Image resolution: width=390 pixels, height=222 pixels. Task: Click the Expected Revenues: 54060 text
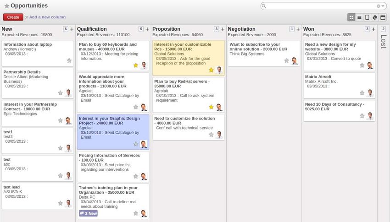tap(178, 35)
